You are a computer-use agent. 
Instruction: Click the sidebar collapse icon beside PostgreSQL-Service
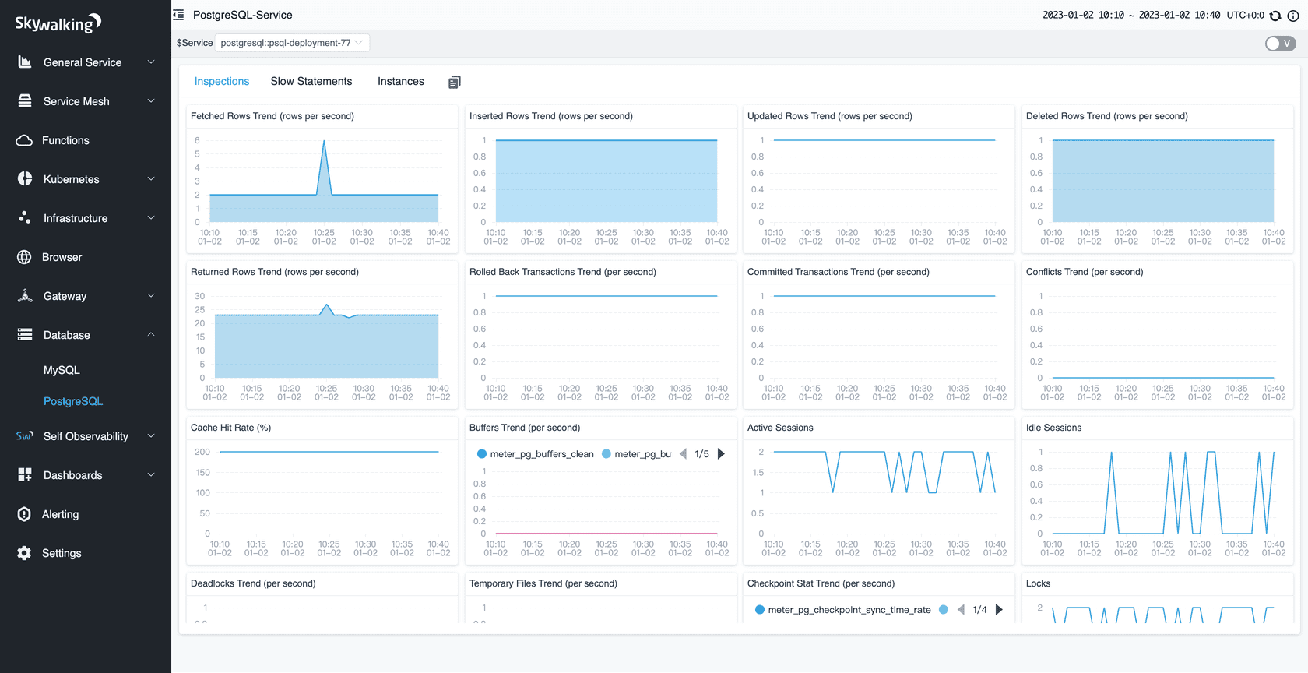click(178, 15)
